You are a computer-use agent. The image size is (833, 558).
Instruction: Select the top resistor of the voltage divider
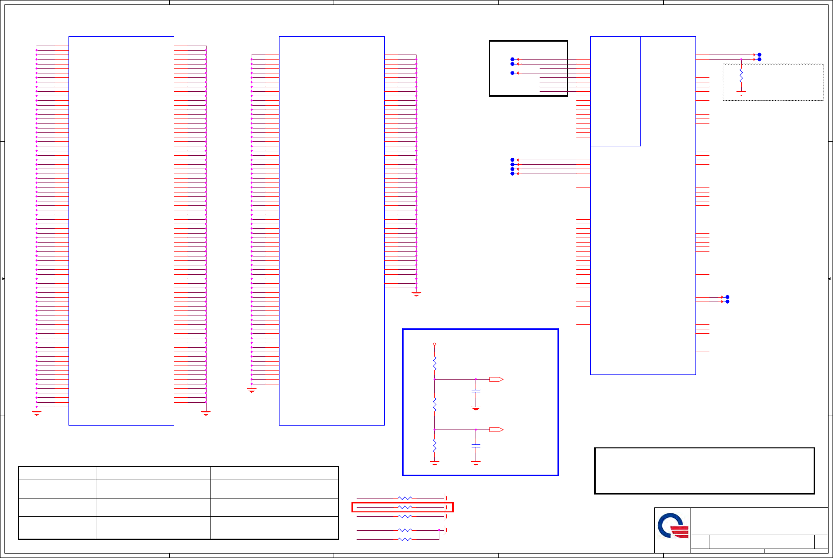[434, 363]
